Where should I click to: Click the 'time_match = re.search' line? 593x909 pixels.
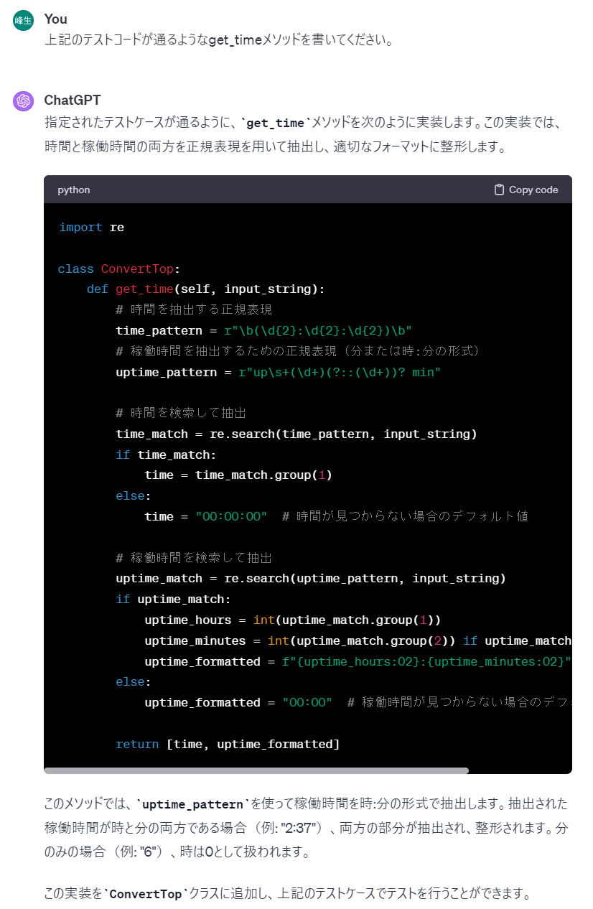pyautogui.click(x=296, y=434)
